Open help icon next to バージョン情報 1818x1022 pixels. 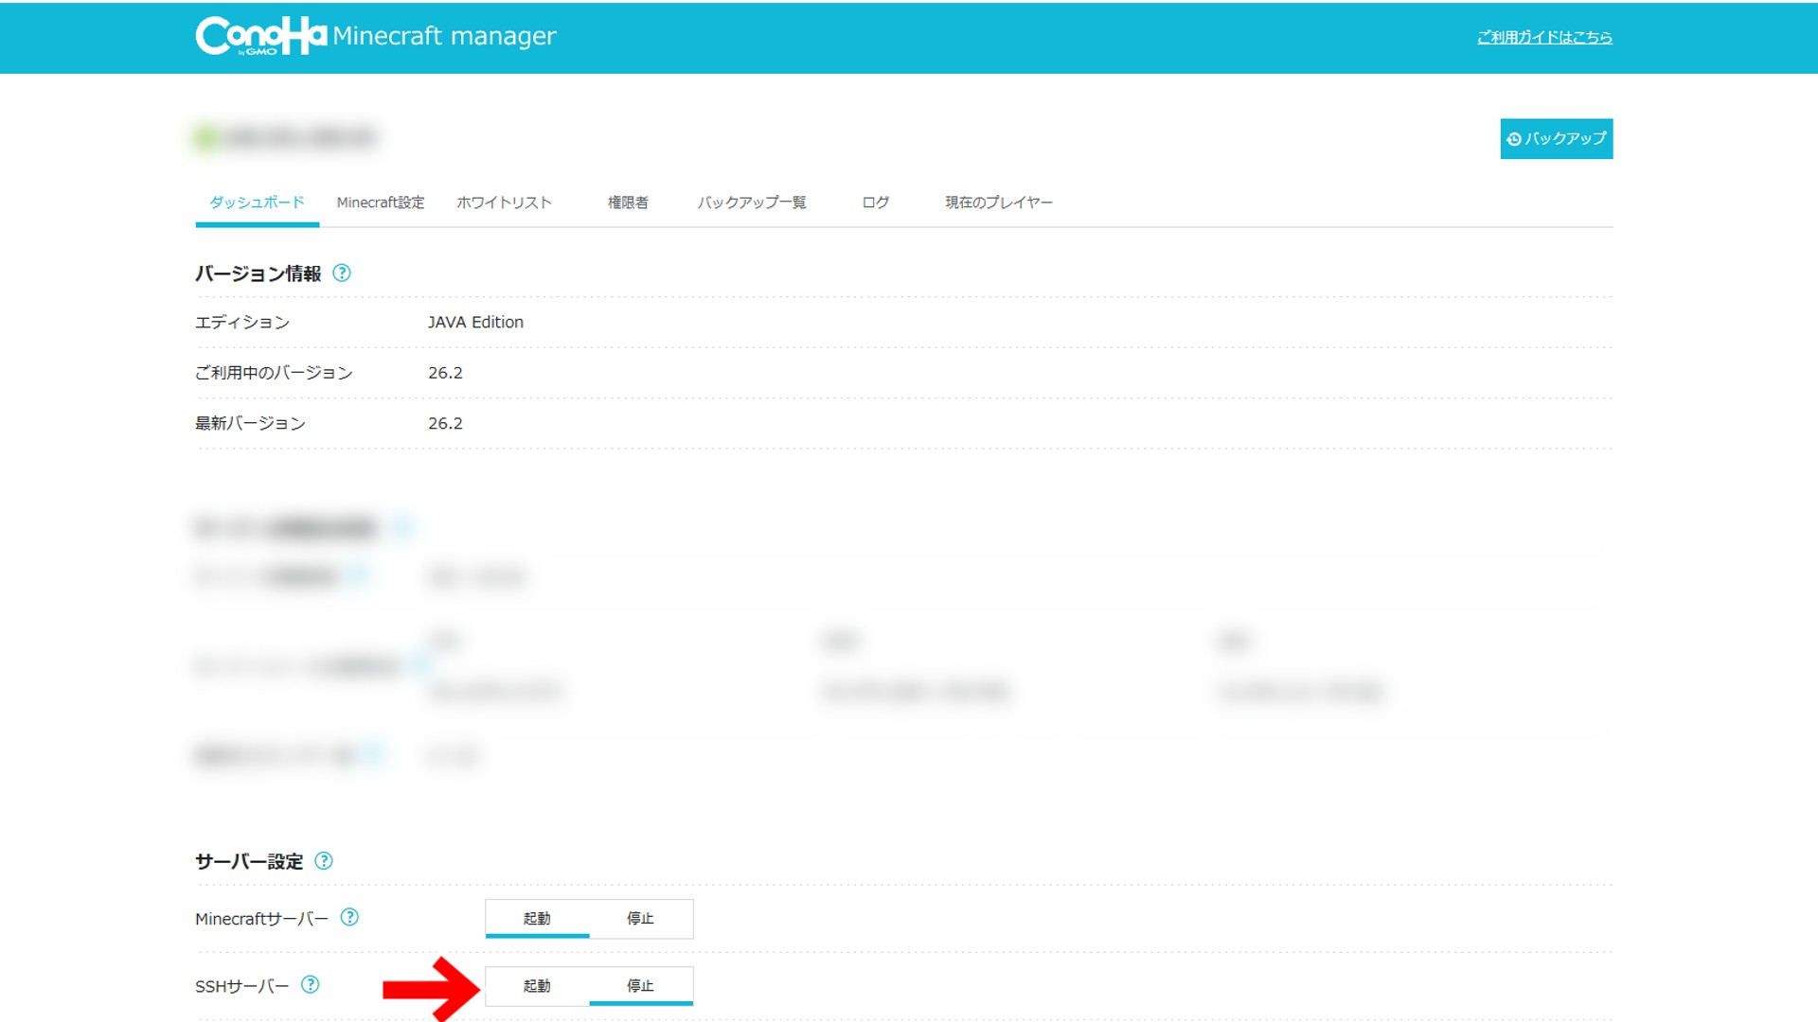coord(342,273)
